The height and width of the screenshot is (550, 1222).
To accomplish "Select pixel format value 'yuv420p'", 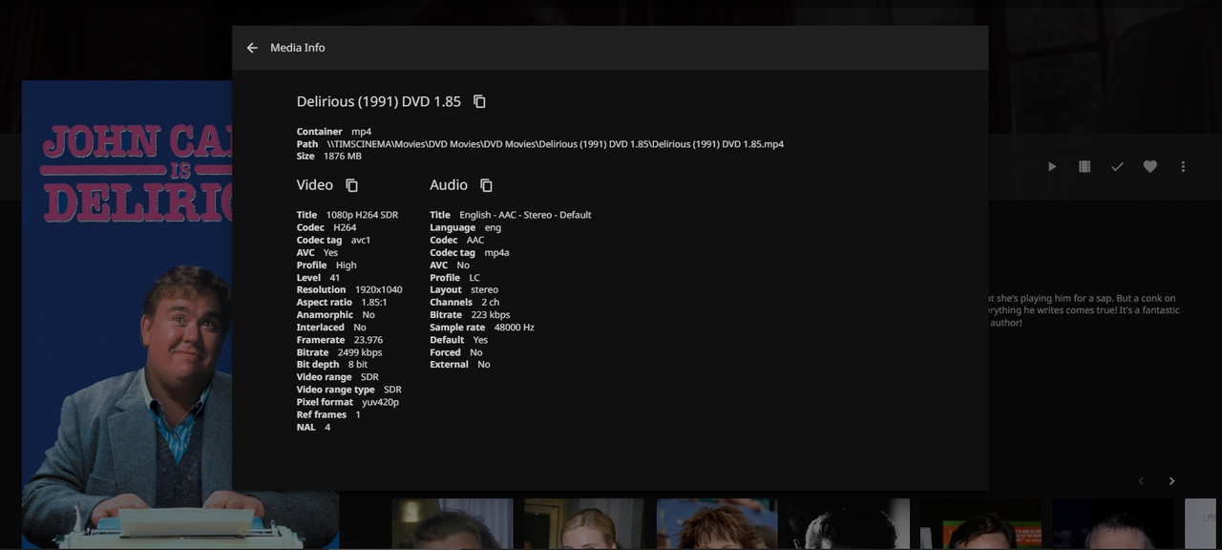I will click(x=380, y=402).
